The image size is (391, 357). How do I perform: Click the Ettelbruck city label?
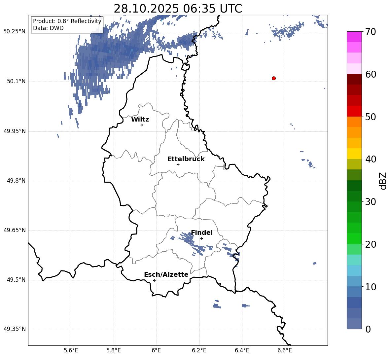[x=186, y=159]
